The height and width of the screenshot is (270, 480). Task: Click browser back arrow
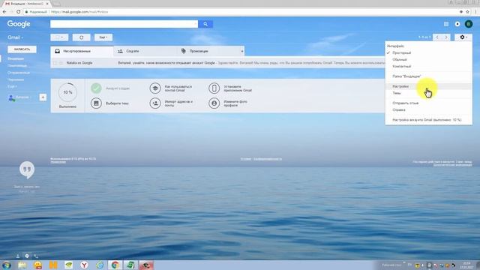coord(4,12)
